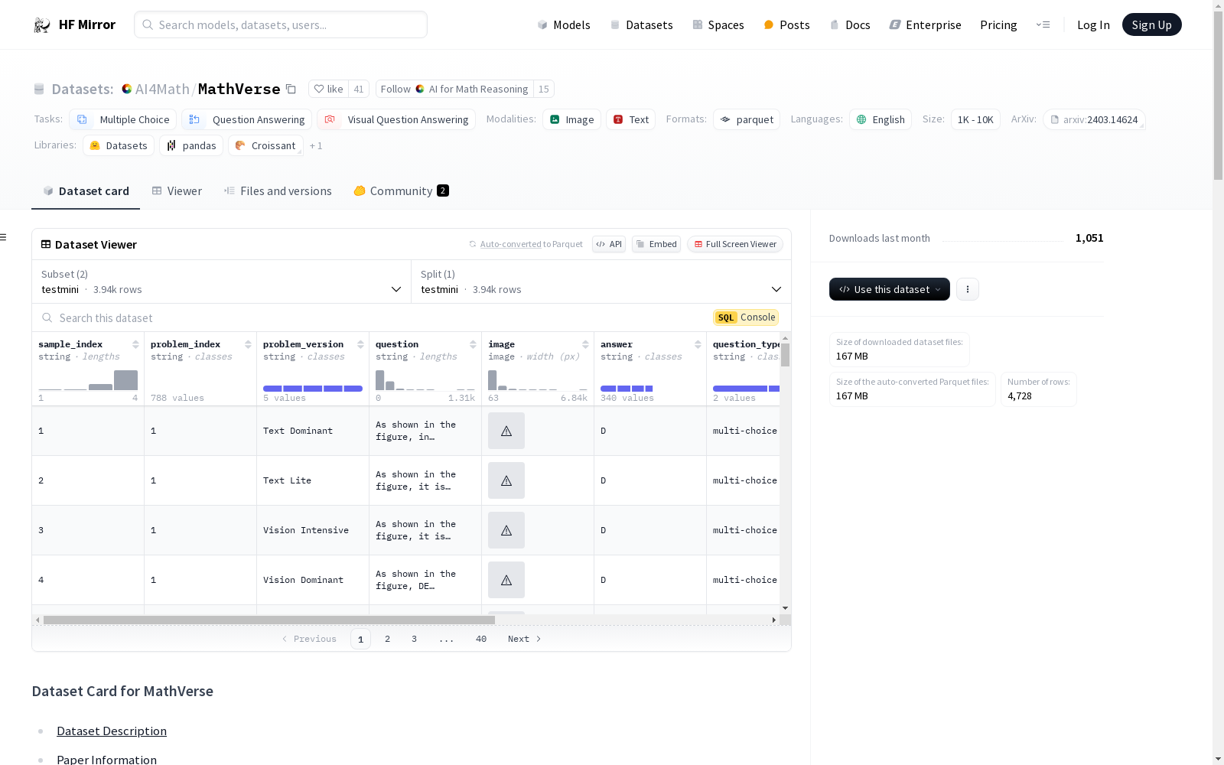Switch to the Viewer tab
This screenshot has width=1224, height=765.
pyautogui.click(x=177, y=191)
